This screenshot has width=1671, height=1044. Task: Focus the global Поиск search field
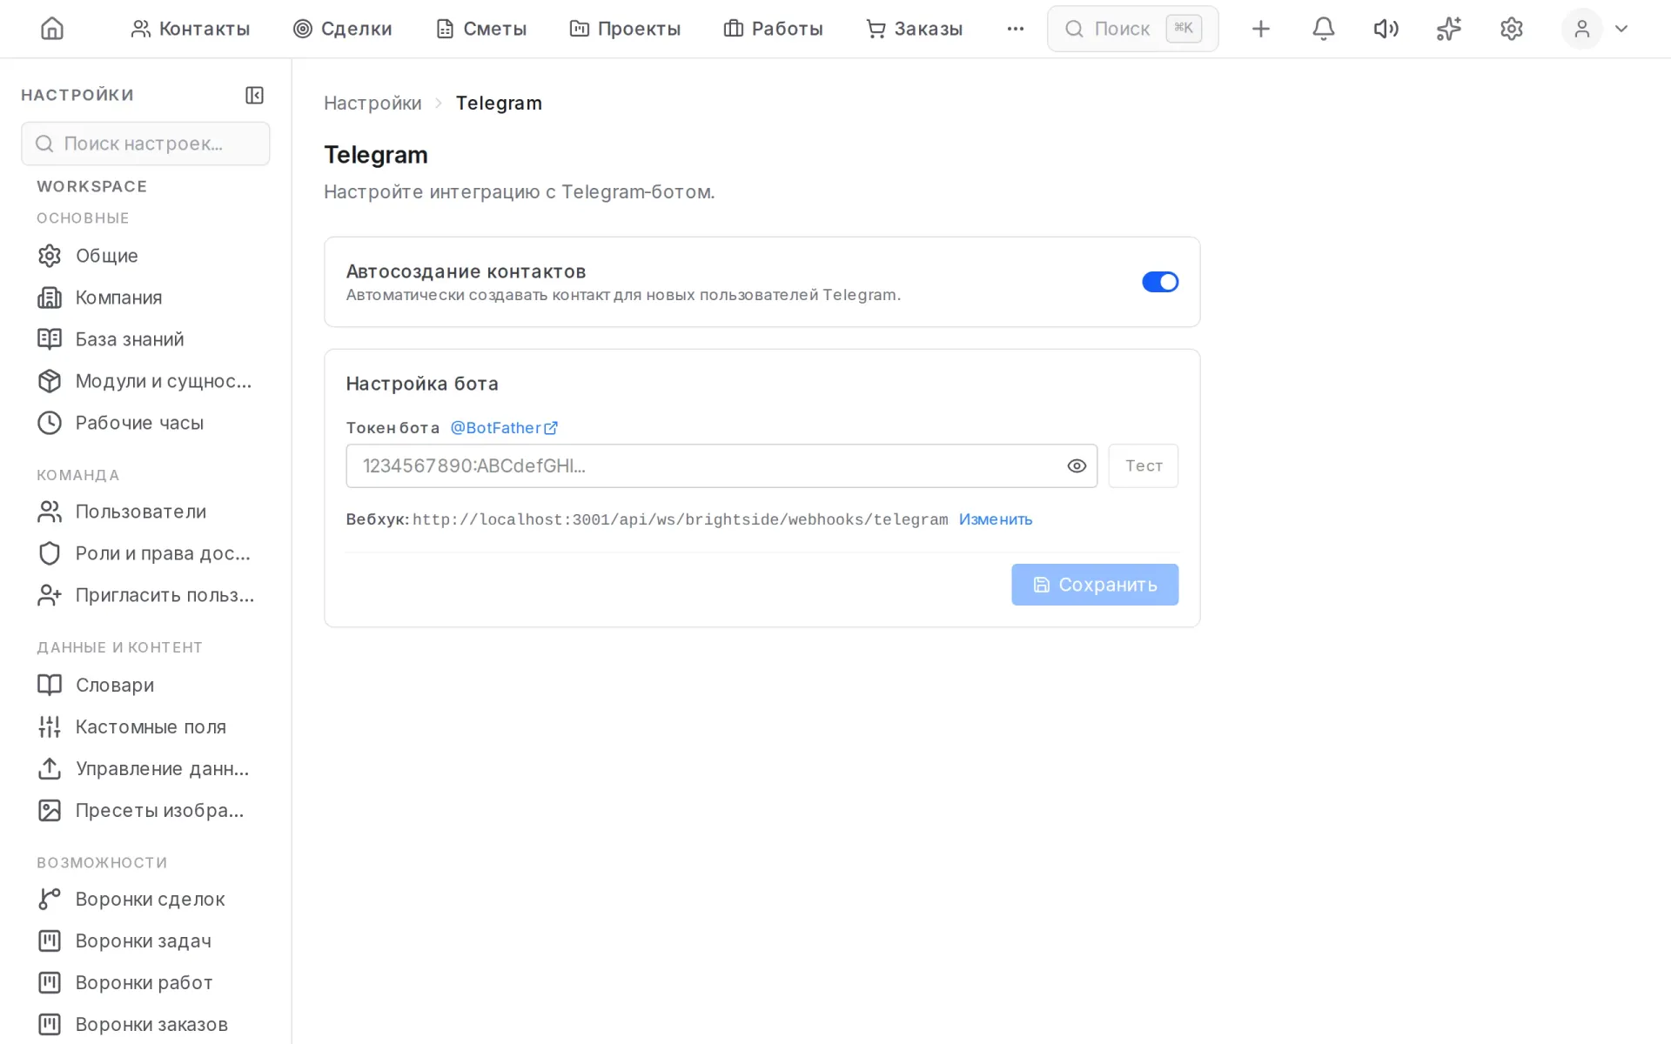point(1132,29)
